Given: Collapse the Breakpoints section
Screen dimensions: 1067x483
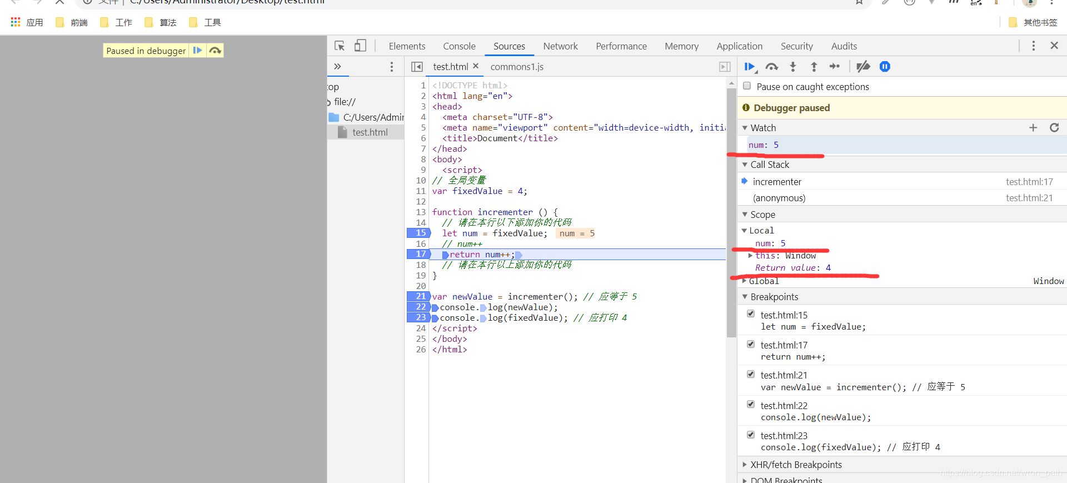Looking at the screenshot, I should pos(745,297).
